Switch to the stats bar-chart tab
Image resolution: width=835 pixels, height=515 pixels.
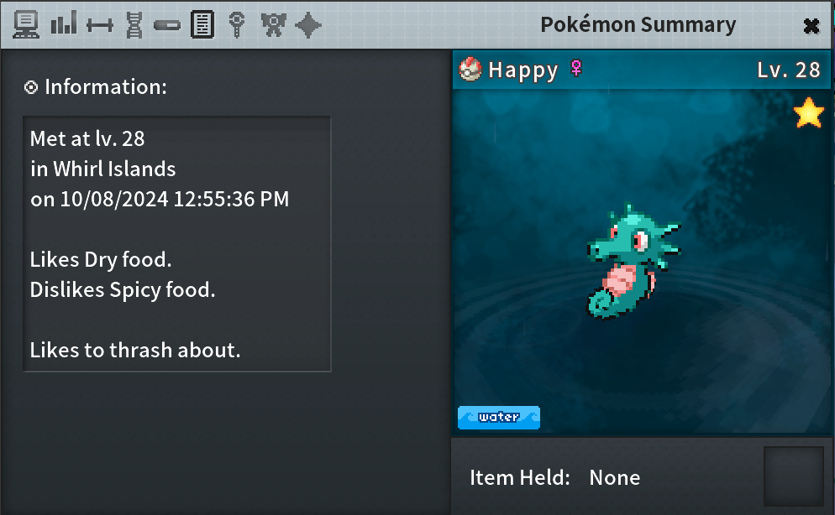coord(64,23)
